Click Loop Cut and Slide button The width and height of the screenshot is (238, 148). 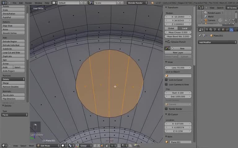point(13,52)
